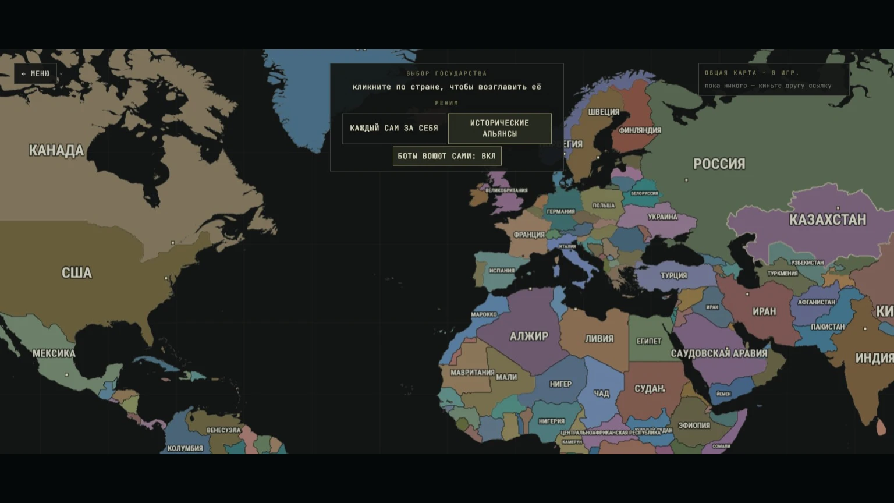
Task: Choose ВЕНЕСУЭЛА on the map
Action: click(223, 430)
